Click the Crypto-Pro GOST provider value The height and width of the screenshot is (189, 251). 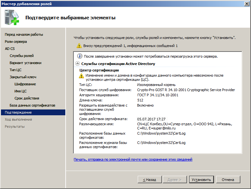pos(186,90)
